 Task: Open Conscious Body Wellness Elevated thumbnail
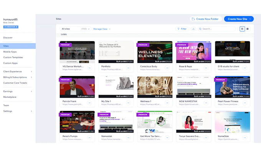(x=155, y=52)
